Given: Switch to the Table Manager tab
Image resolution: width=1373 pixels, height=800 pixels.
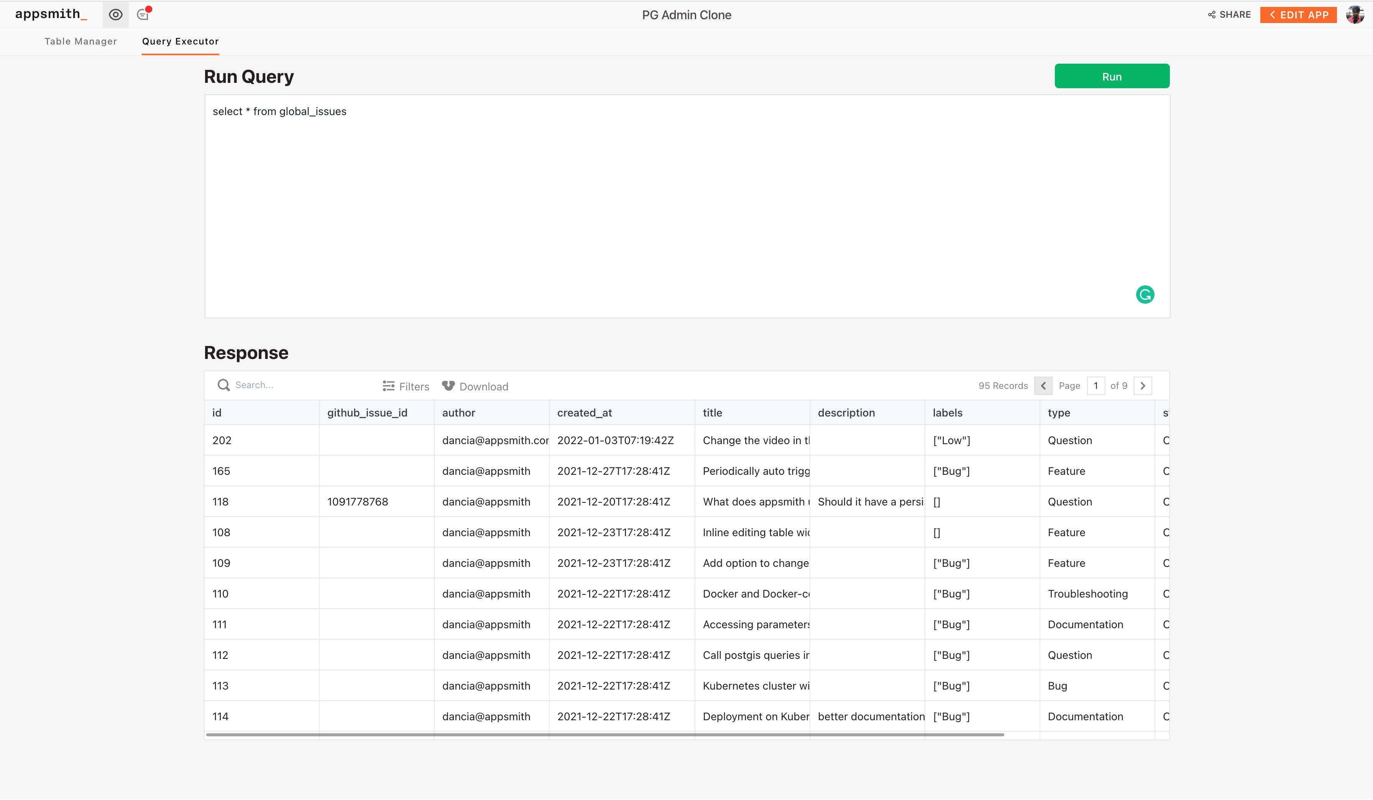Looking at the screenshot, I should coord(80,41).
